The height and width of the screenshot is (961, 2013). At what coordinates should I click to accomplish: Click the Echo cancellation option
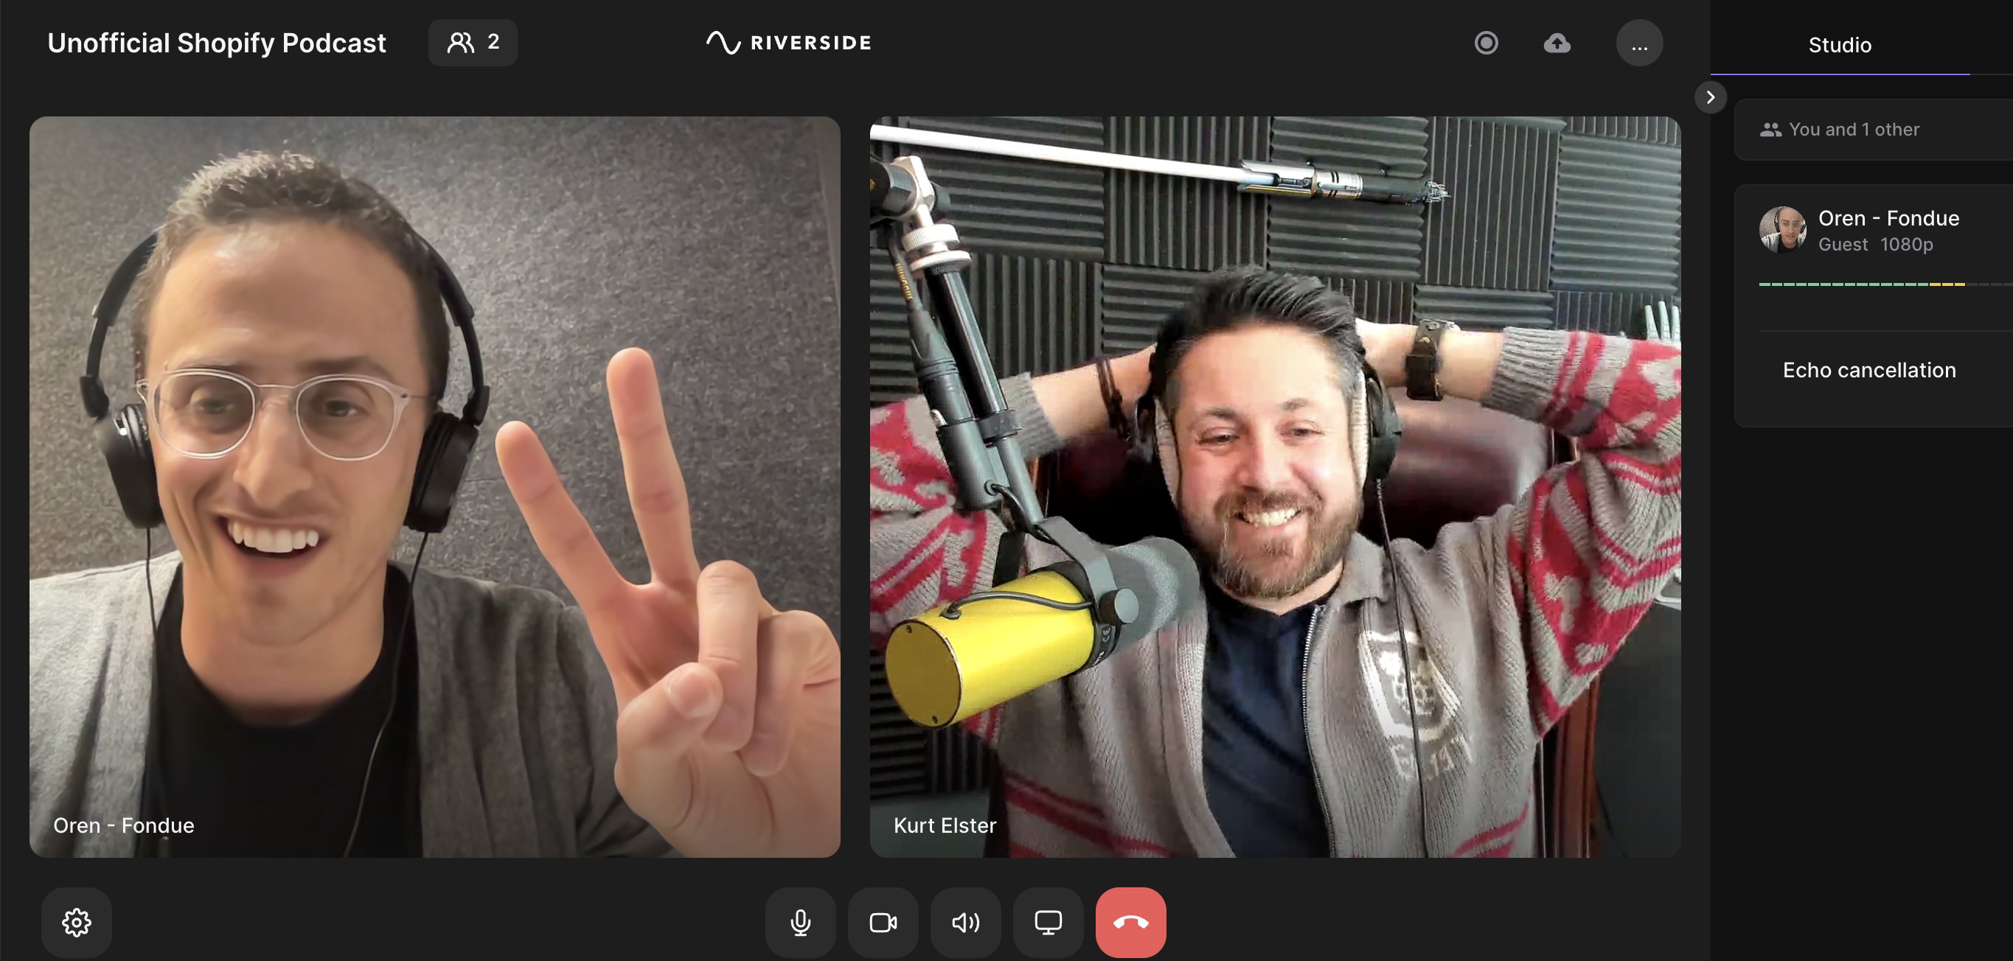click(x=1869, y=371)
